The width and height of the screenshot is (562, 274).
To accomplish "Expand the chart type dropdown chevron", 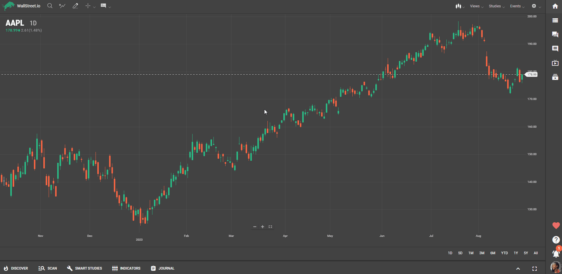I will coord(464,7).
